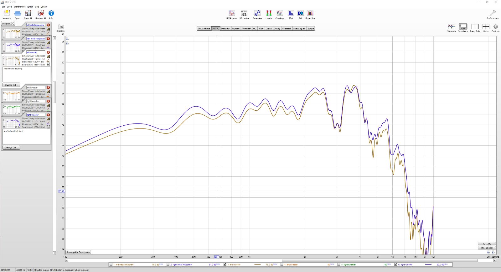Set frequency range to 20..20,000
501x272 pixels.
coord(487,248)
